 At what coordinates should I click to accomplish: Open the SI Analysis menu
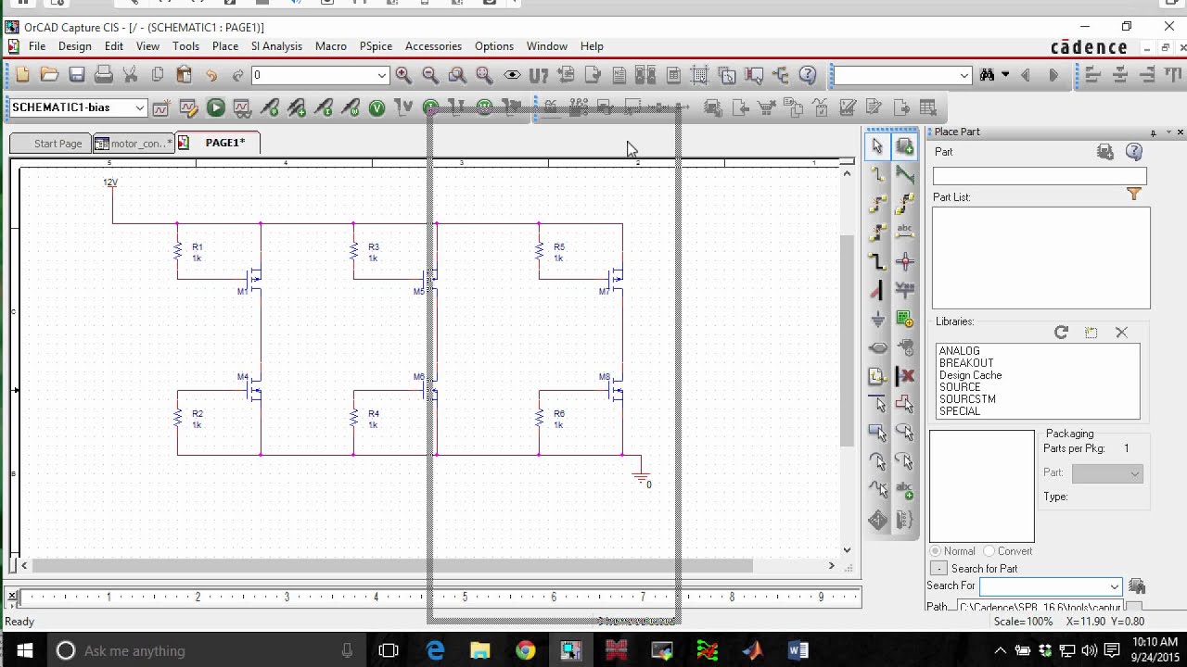pyautogui.click(x=276, y=46)
